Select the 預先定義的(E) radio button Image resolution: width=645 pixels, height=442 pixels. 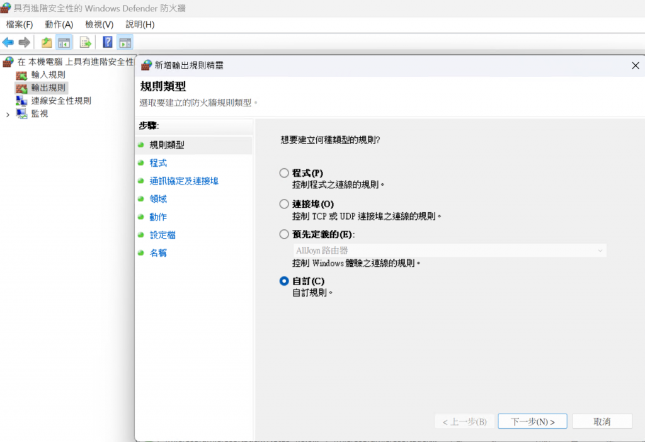[284, 234]
